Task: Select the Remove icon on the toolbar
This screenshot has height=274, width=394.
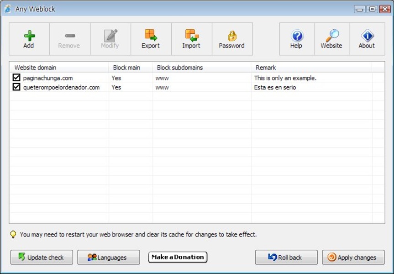Action: (x=69, y=39)
